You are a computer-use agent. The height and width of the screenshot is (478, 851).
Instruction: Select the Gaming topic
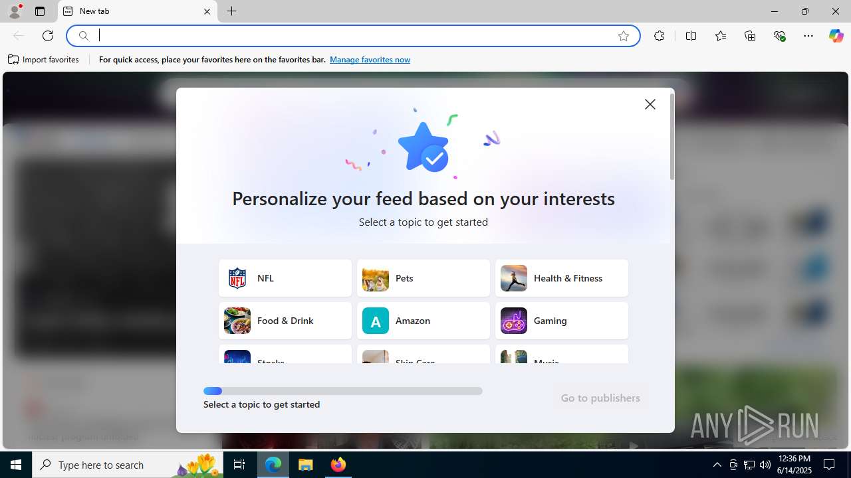[x=562, y=321]
